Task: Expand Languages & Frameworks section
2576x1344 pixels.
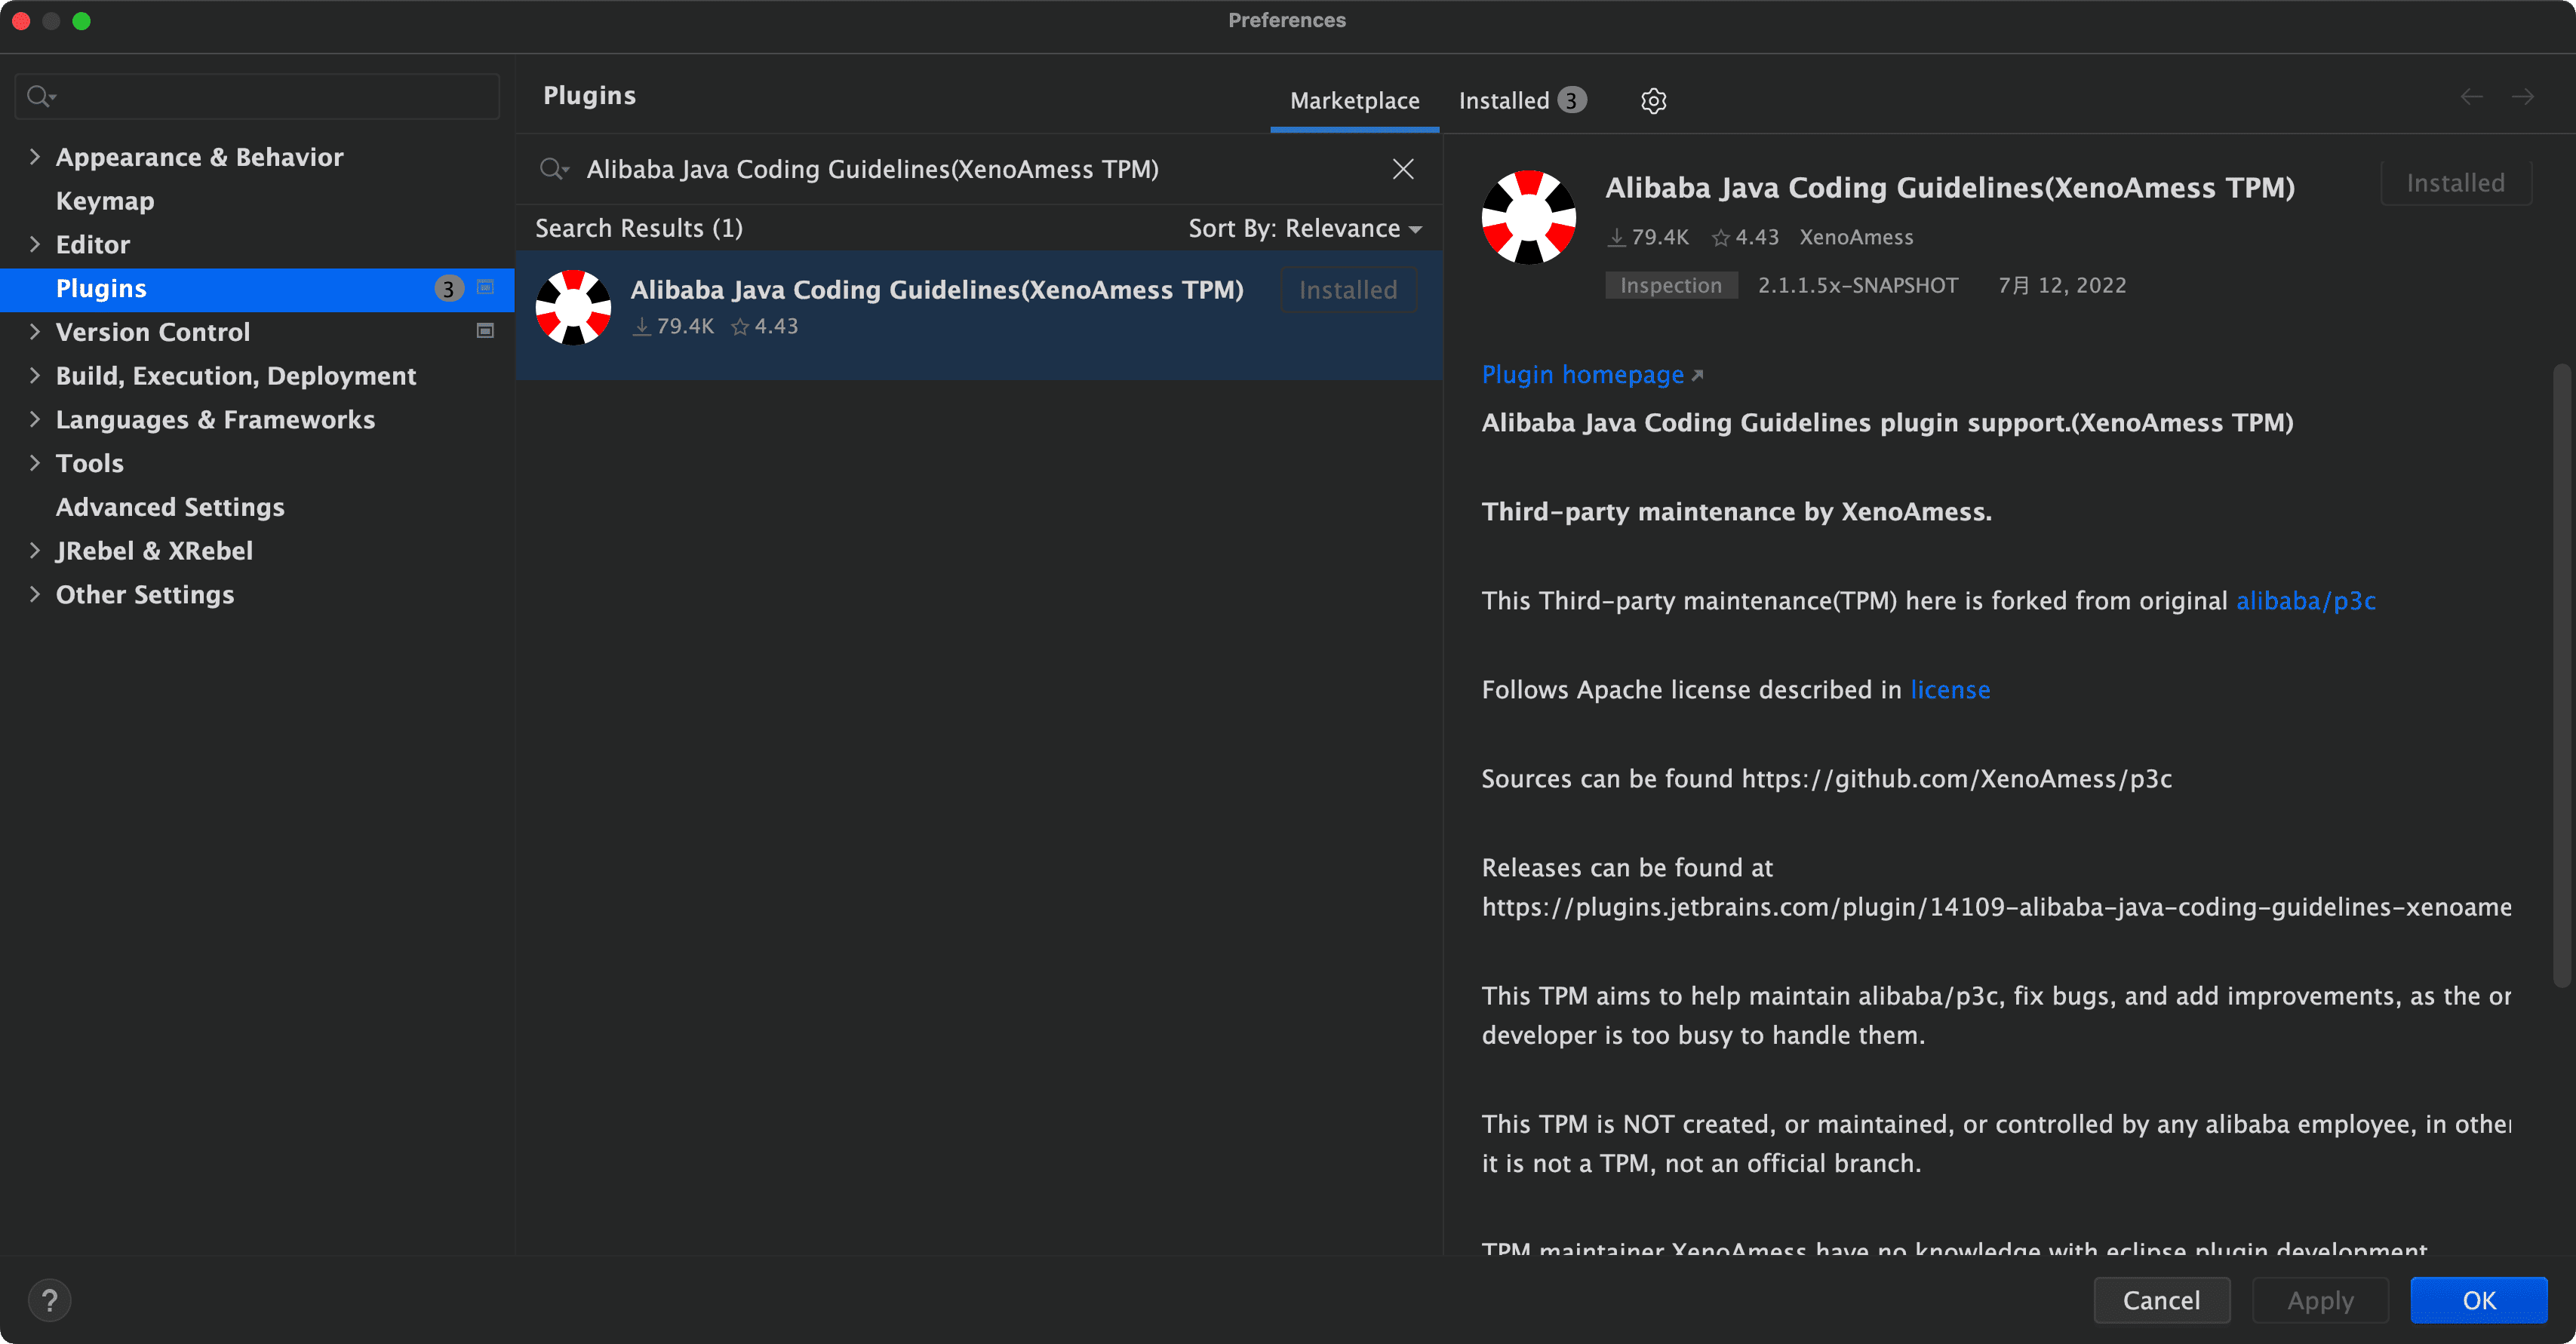Action: (35, 419)
